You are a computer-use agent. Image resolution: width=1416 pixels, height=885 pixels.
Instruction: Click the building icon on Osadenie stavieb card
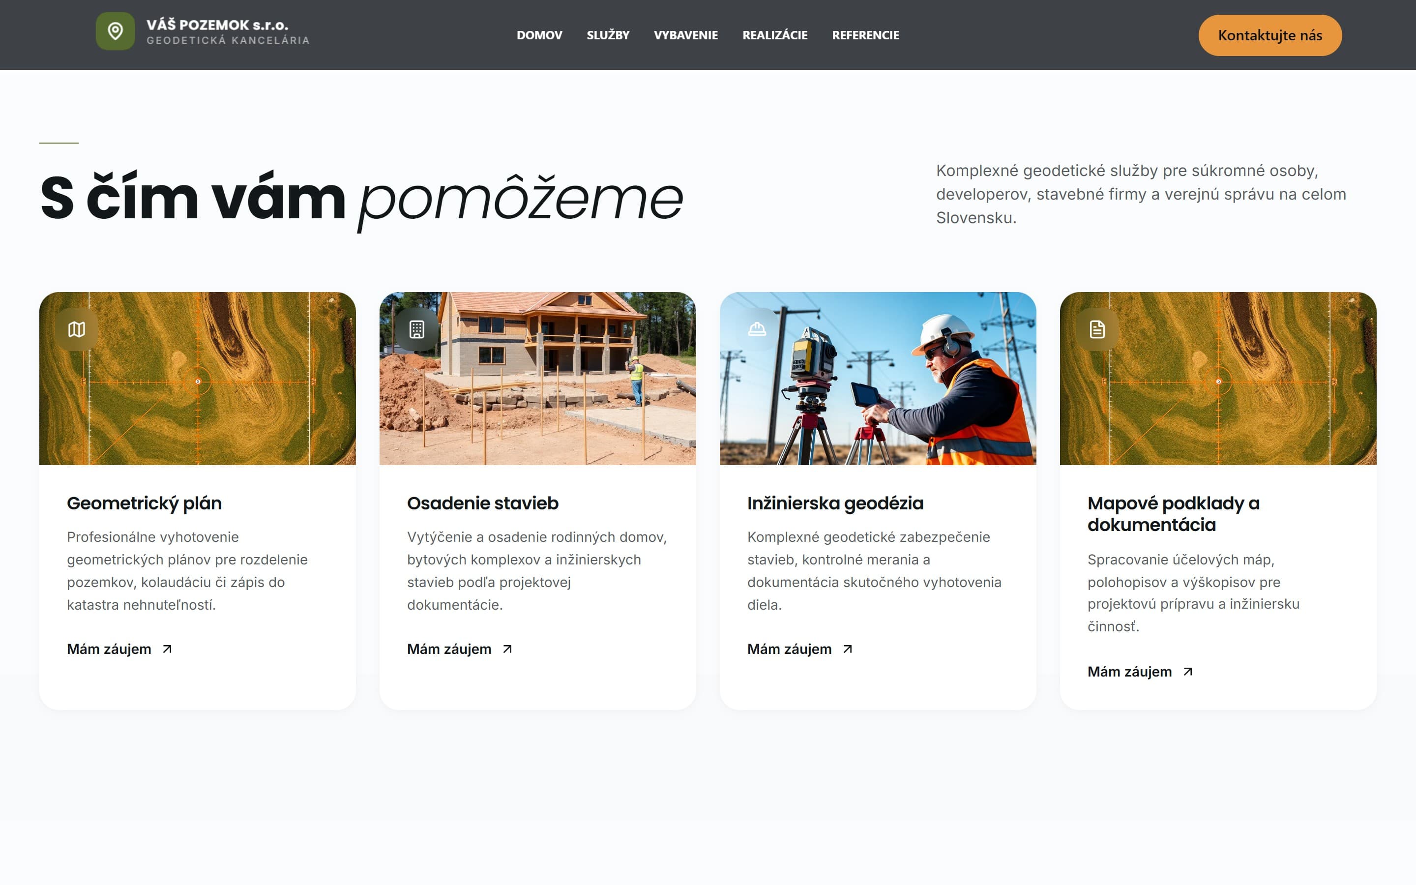416,329
